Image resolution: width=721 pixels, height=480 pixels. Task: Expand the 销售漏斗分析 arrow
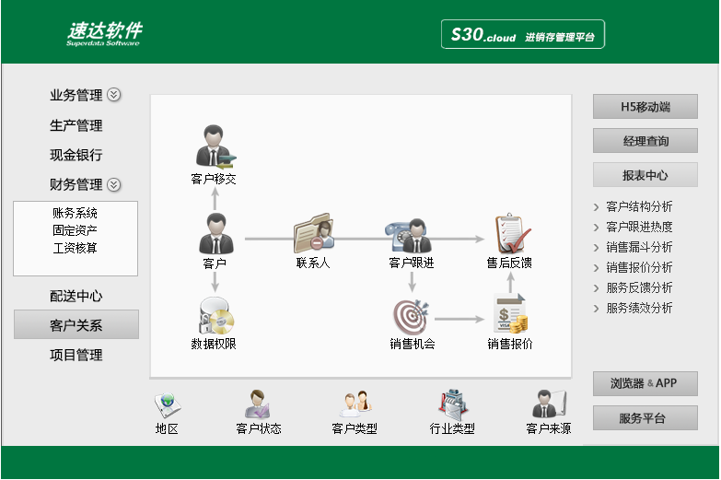click(x=597, y=248)
